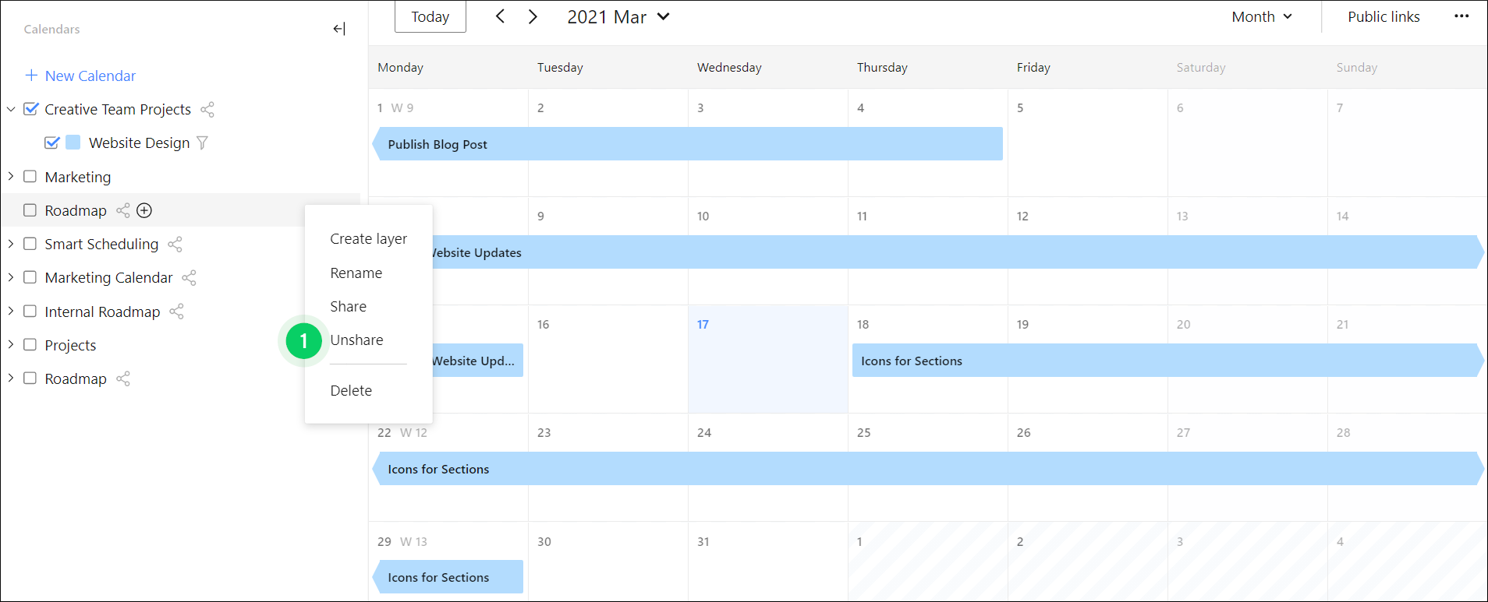This screenshot has width=1488, height=602.
Task: Open the three-dot more options menu
Action: (1461, 16)
